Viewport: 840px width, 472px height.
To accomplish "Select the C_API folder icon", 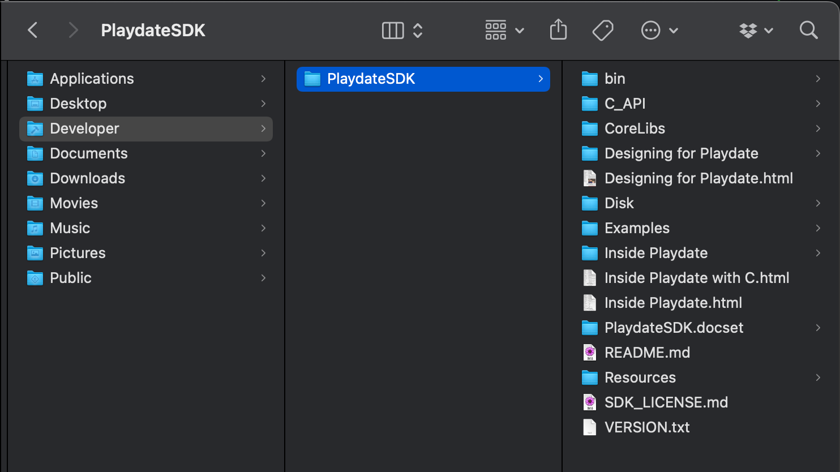I will coord(590,104).
